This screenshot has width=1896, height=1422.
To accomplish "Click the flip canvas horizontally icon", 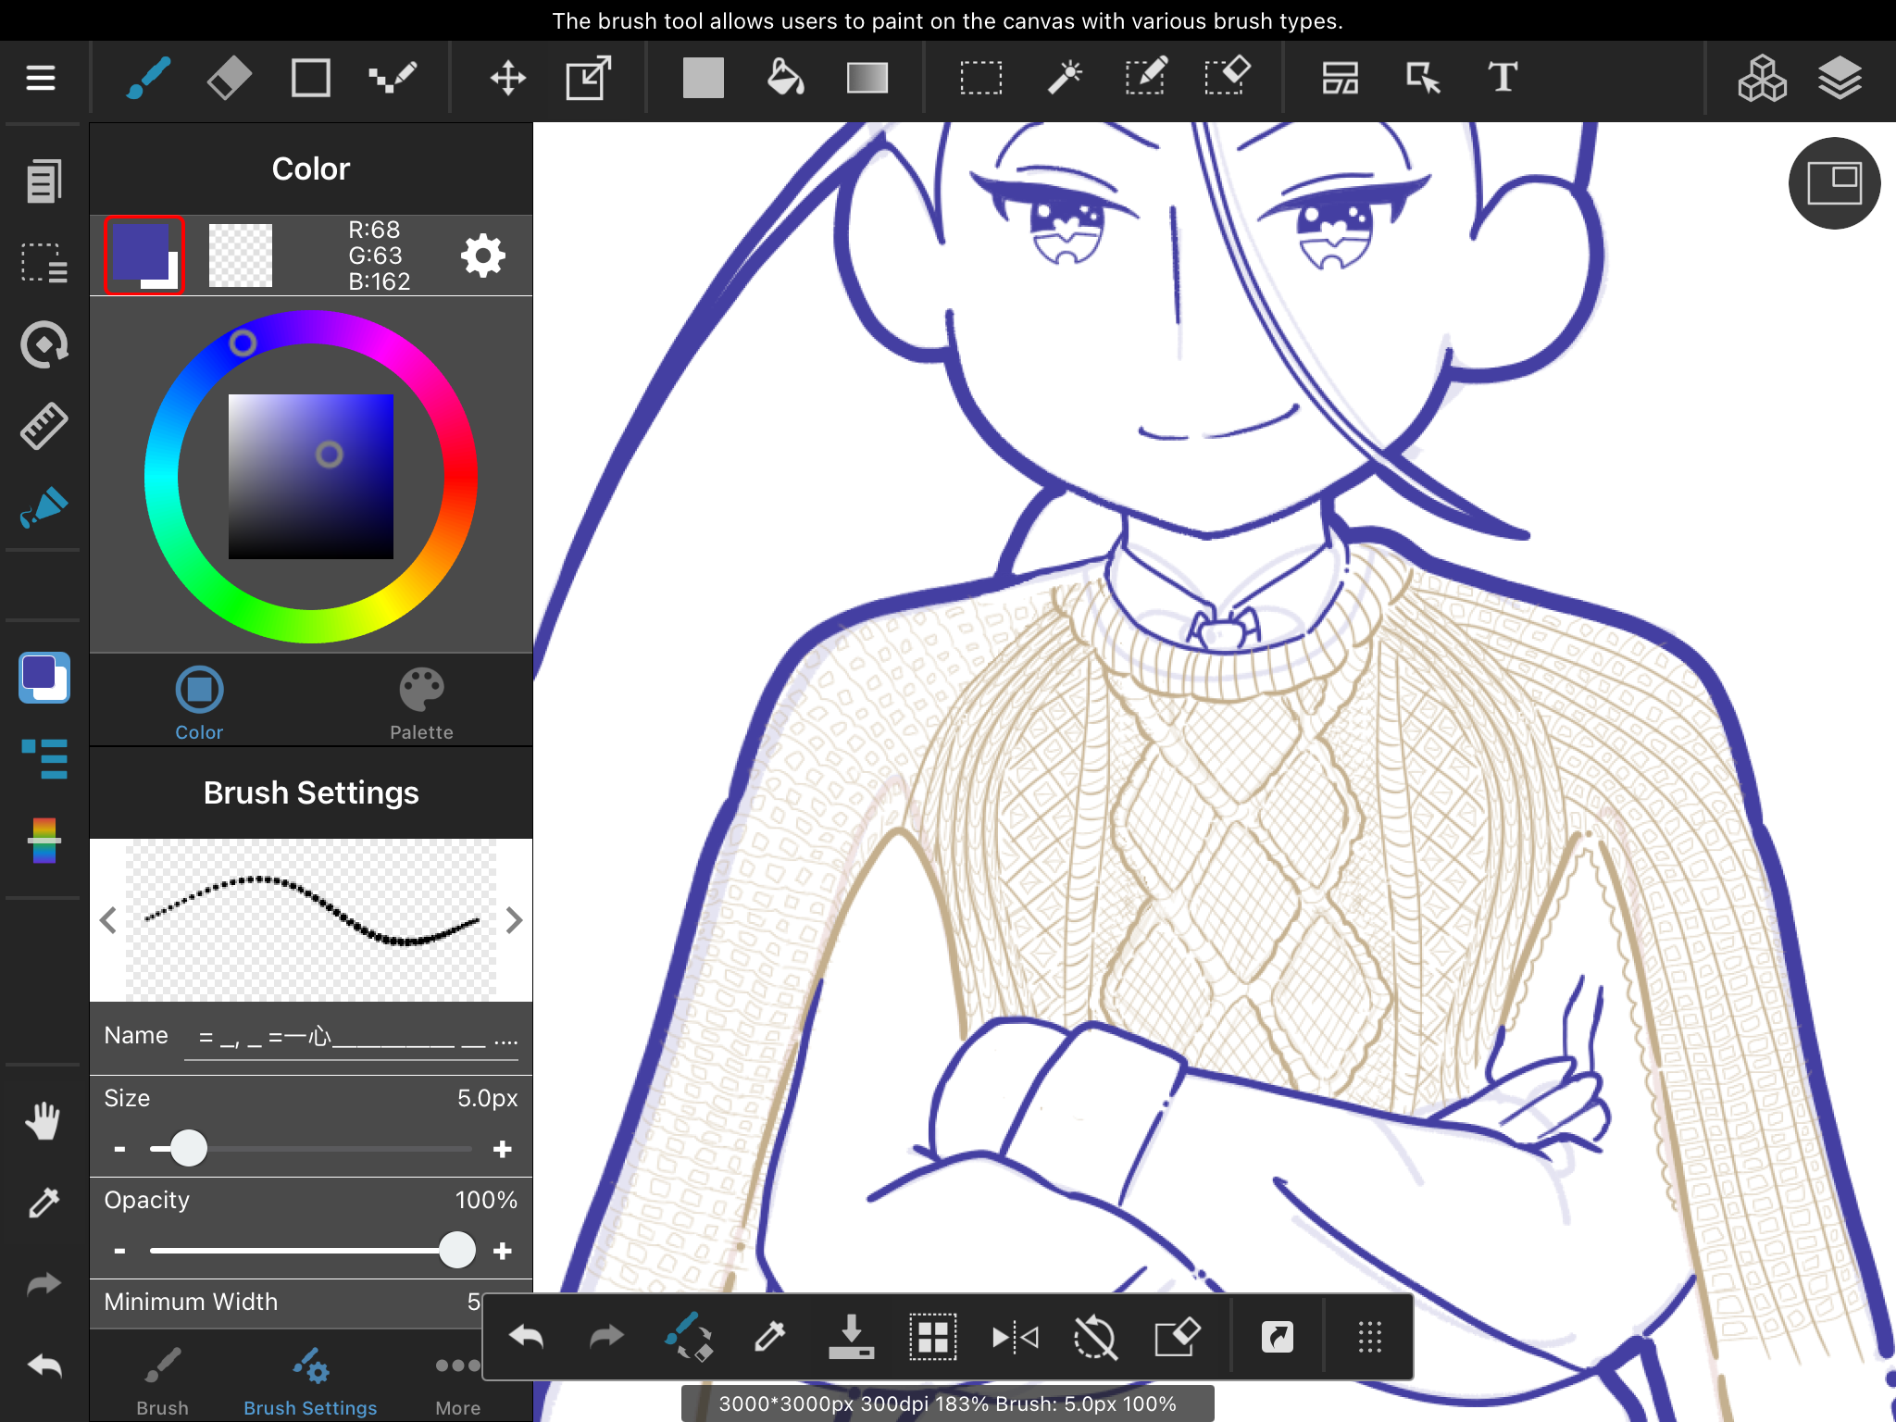I will tap(1015, 1337).
